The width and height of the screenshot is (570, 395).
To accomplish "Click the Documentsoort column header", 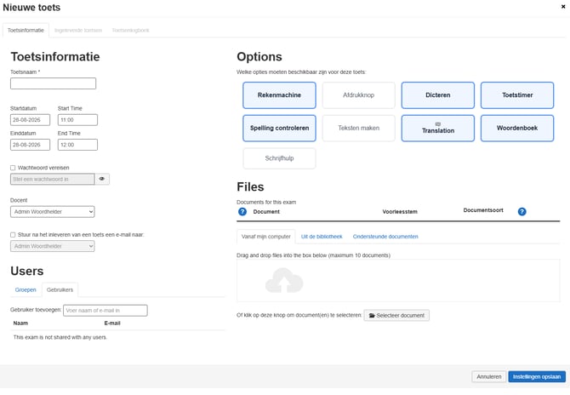I will (483, 210).
